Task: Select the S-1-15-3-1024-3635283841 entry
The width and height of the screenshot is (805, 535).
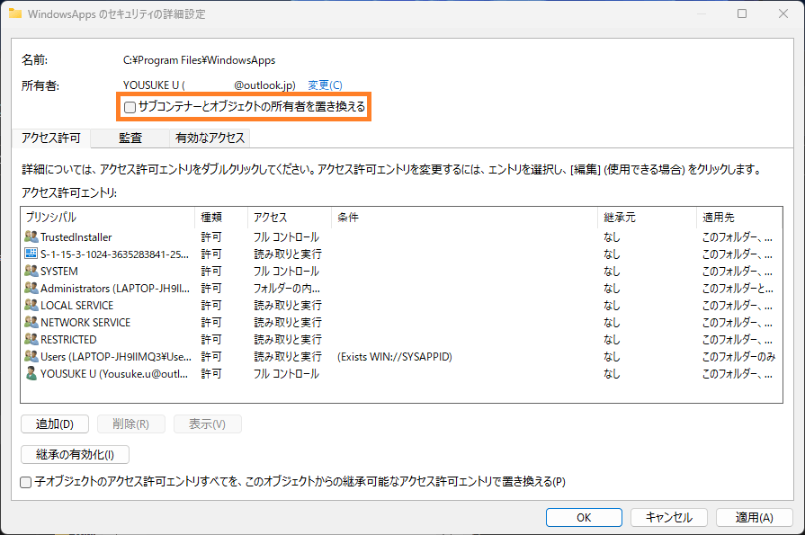Action: tap(401, 254)
